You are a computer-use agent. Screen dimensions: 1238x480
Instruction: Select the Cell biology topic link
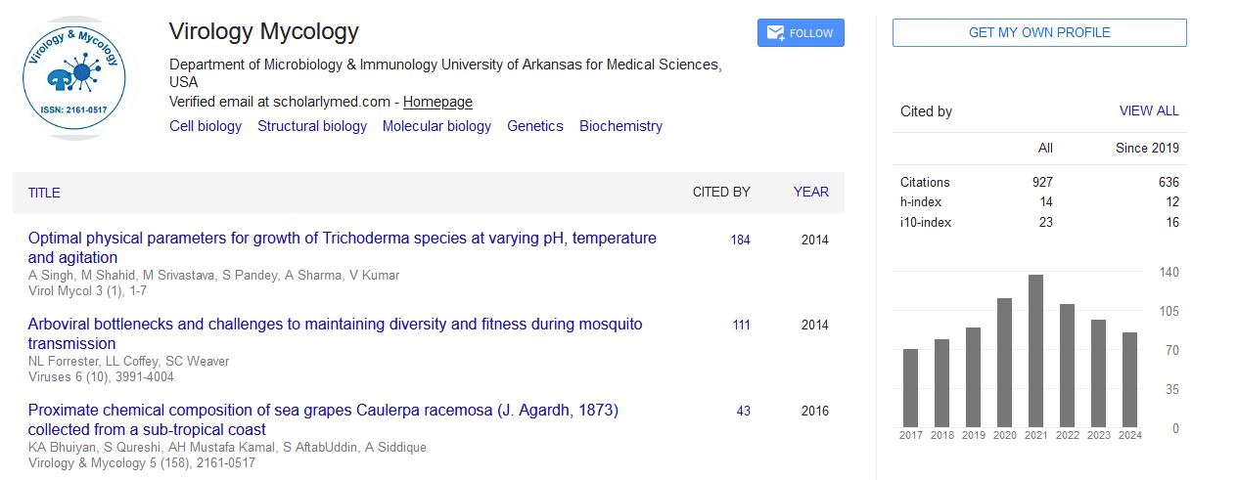tap(206, 126)
